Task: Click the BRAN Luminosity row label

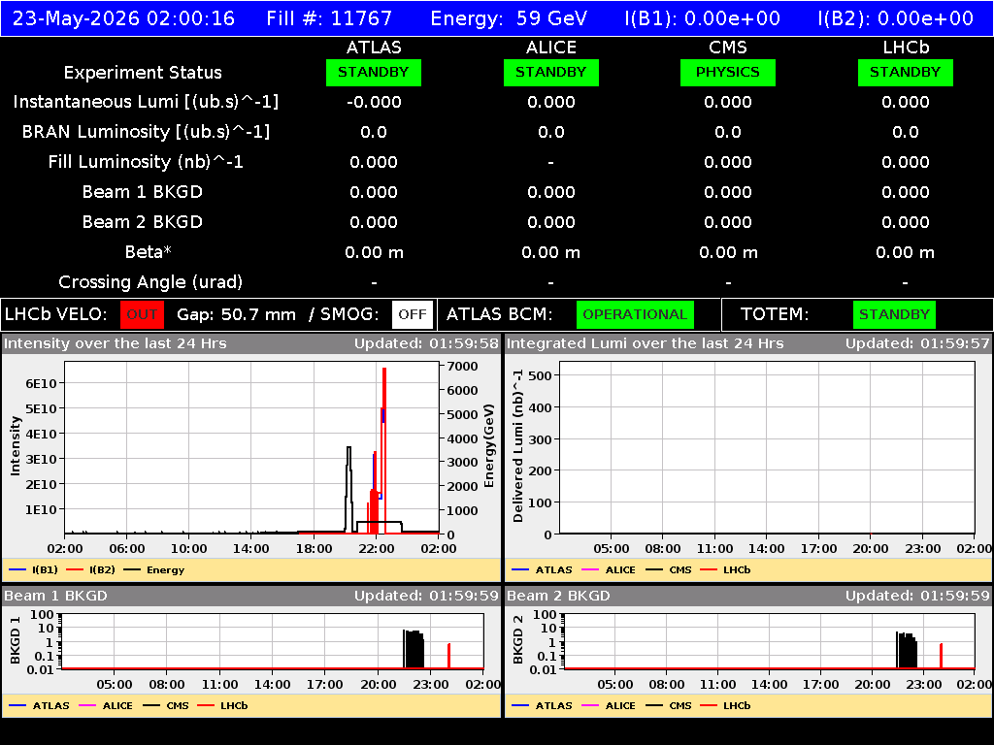Action: point(146,132)
